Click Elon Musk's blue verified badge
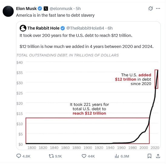 [40, 8]
